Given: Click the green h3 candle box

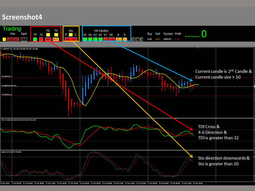Looking at the screenshot, I should (95, 39).
